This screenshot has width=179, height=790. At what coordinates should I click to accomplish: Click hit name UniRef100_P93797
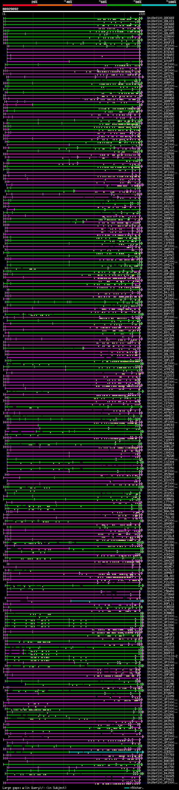point(160,104)
